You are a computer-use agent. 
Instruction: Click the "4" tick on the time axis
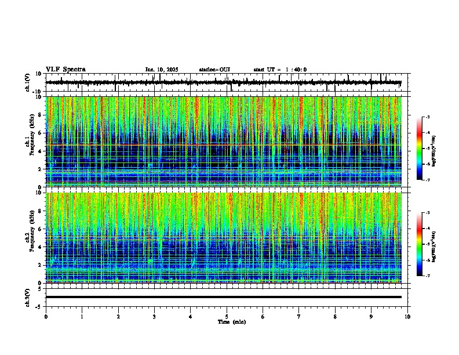coord(190,317)
